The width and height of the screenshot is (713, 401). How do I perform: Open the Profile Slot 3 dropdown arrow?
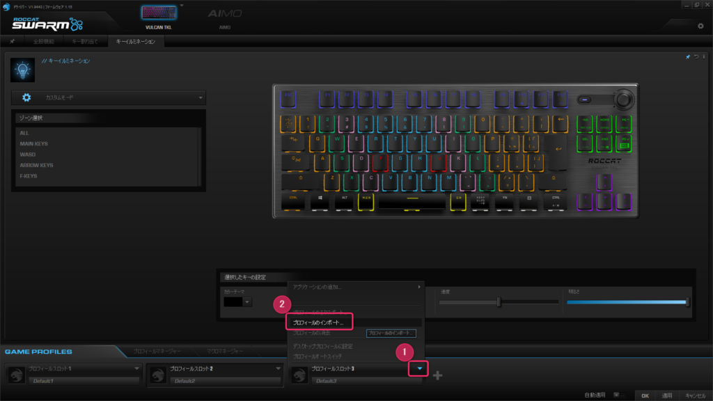(419, 369)
